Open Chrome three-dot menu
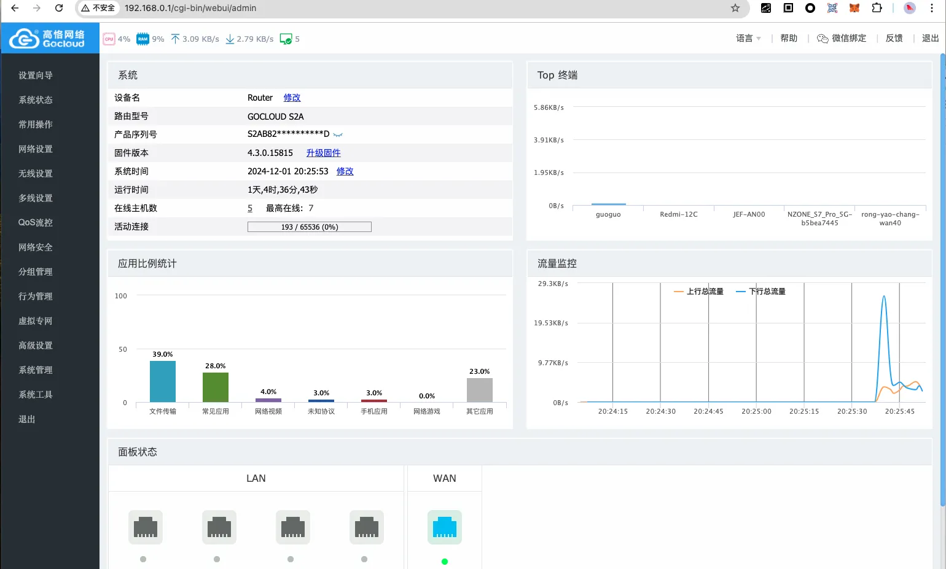Viewport: 946px width, 569px height. pos(932,8)
